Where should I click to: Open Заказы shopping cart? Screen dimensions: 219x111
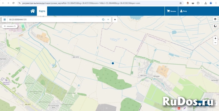(x=172, y=11)
